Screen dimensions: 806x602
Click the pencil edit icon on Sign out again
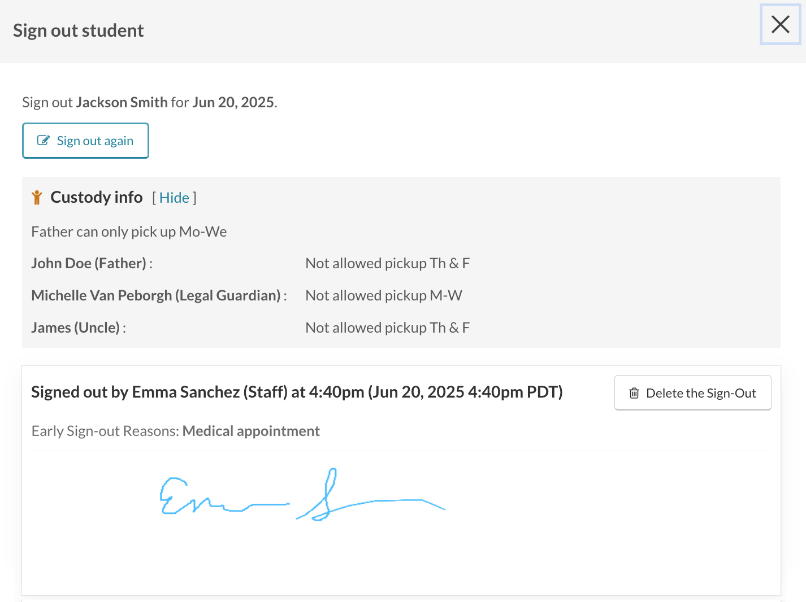click(44, 141)
